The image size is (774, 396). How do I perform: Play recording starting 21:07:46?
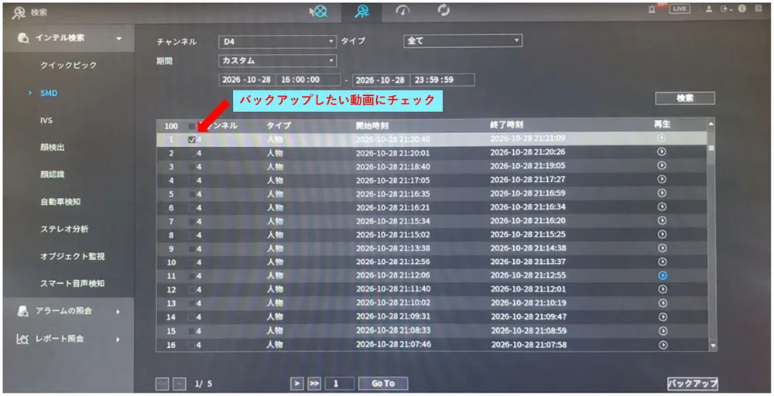tap(663, 345)
